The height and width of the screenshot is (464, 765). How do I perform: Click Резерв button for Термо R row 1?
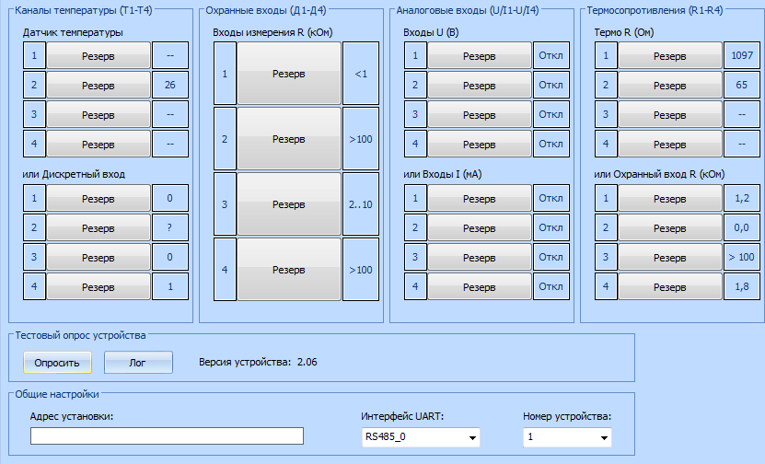[x=670, y=55]
